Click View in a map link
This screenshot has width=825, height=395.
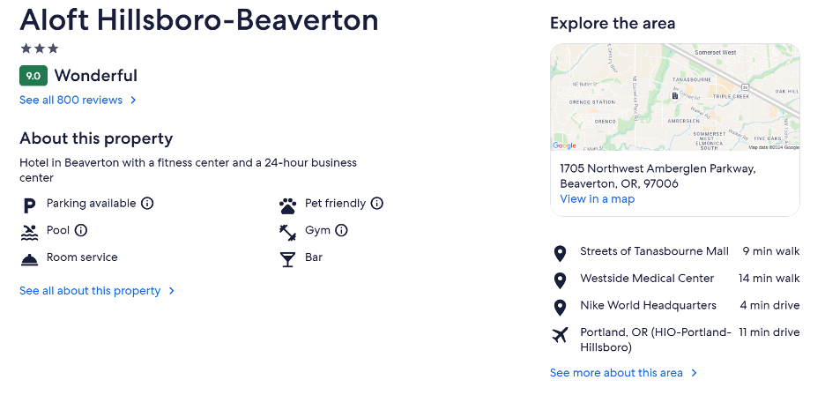[x=598, y=199]
